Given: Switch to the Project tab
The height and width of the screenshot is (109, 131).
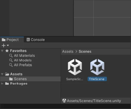Looking at the screenshot, I should [x=12, y=40].
